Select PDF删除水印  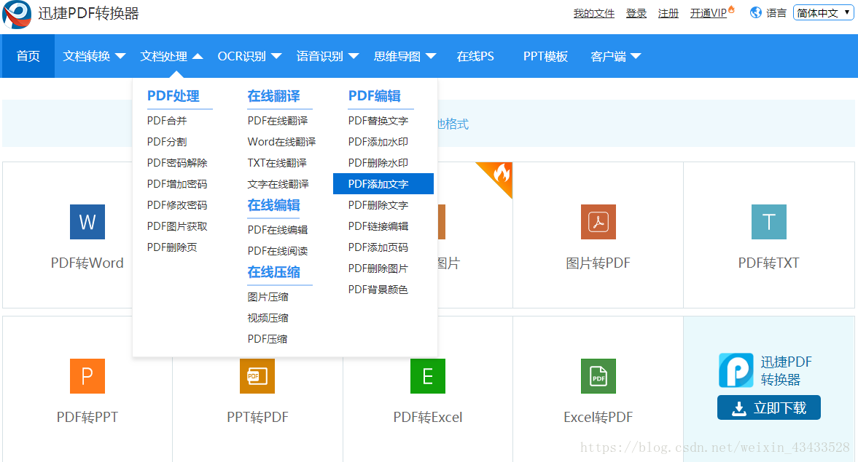pyautogui.click(x=378, y=163)
